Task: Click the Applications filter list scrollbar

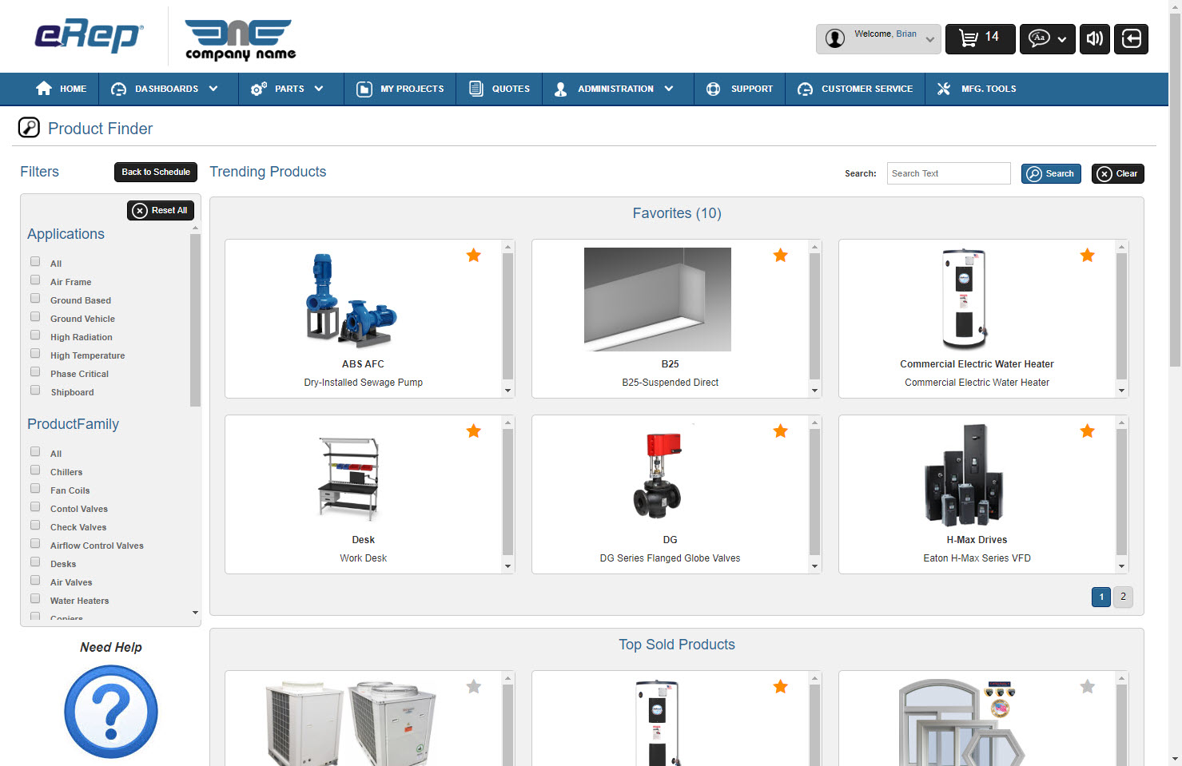Action: [x=195, y=321]
